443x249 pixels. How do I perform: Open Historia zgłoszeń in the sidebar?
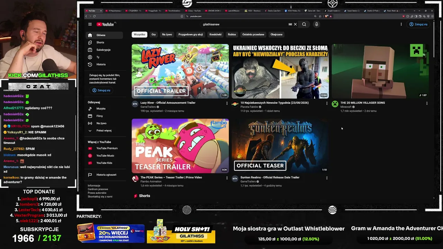pos(104,175)
